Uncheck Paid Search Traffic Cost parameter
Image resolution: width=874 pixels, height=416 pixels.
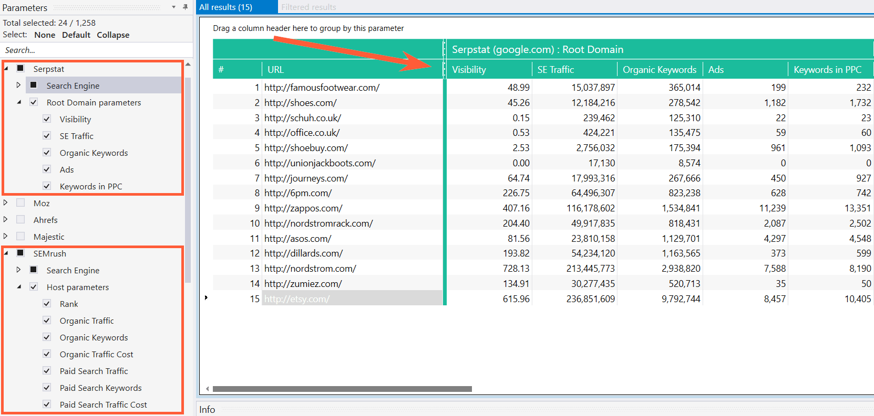coord(47,404)
